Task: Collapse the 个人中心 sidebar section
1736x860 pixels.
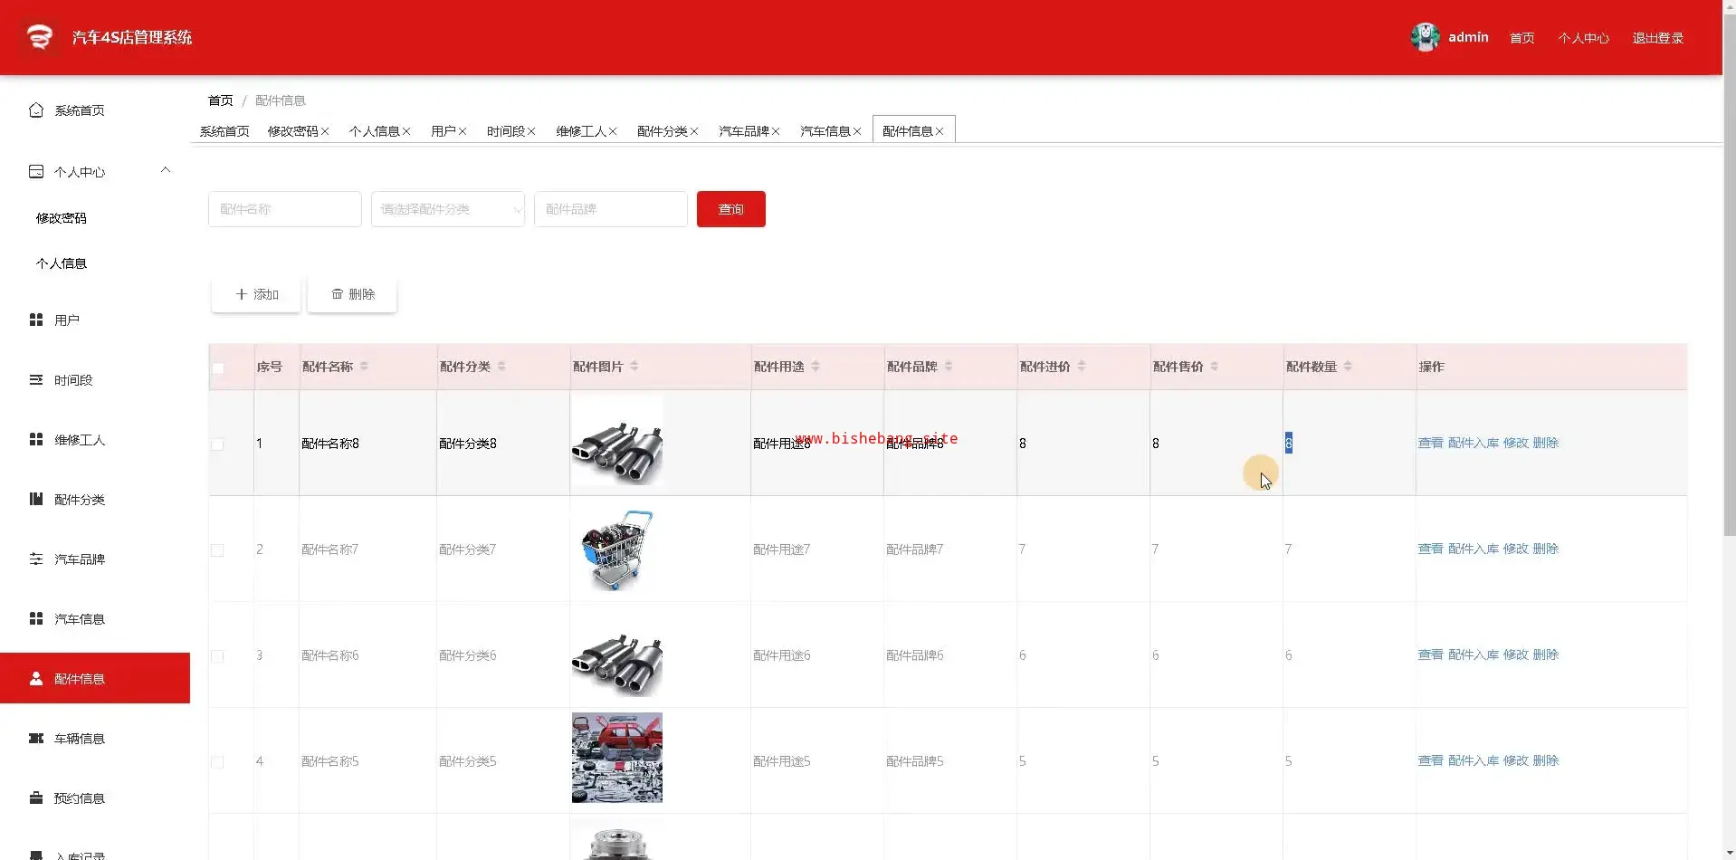Action: point(166,170)
